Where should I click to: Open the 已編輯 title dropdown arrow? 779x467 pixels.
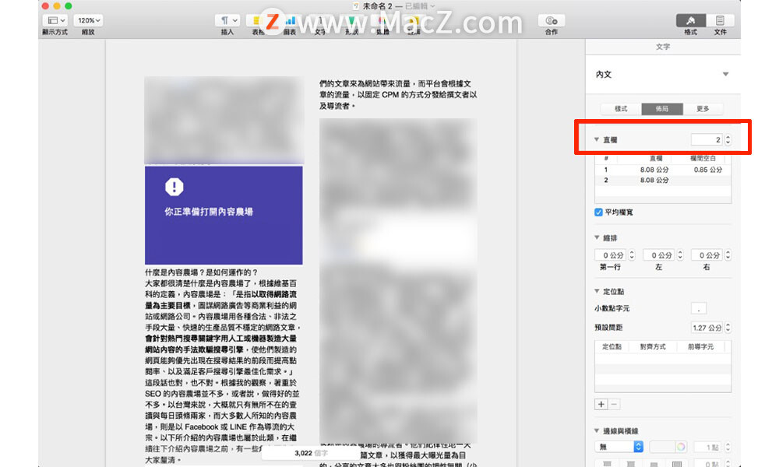[432, 6]
